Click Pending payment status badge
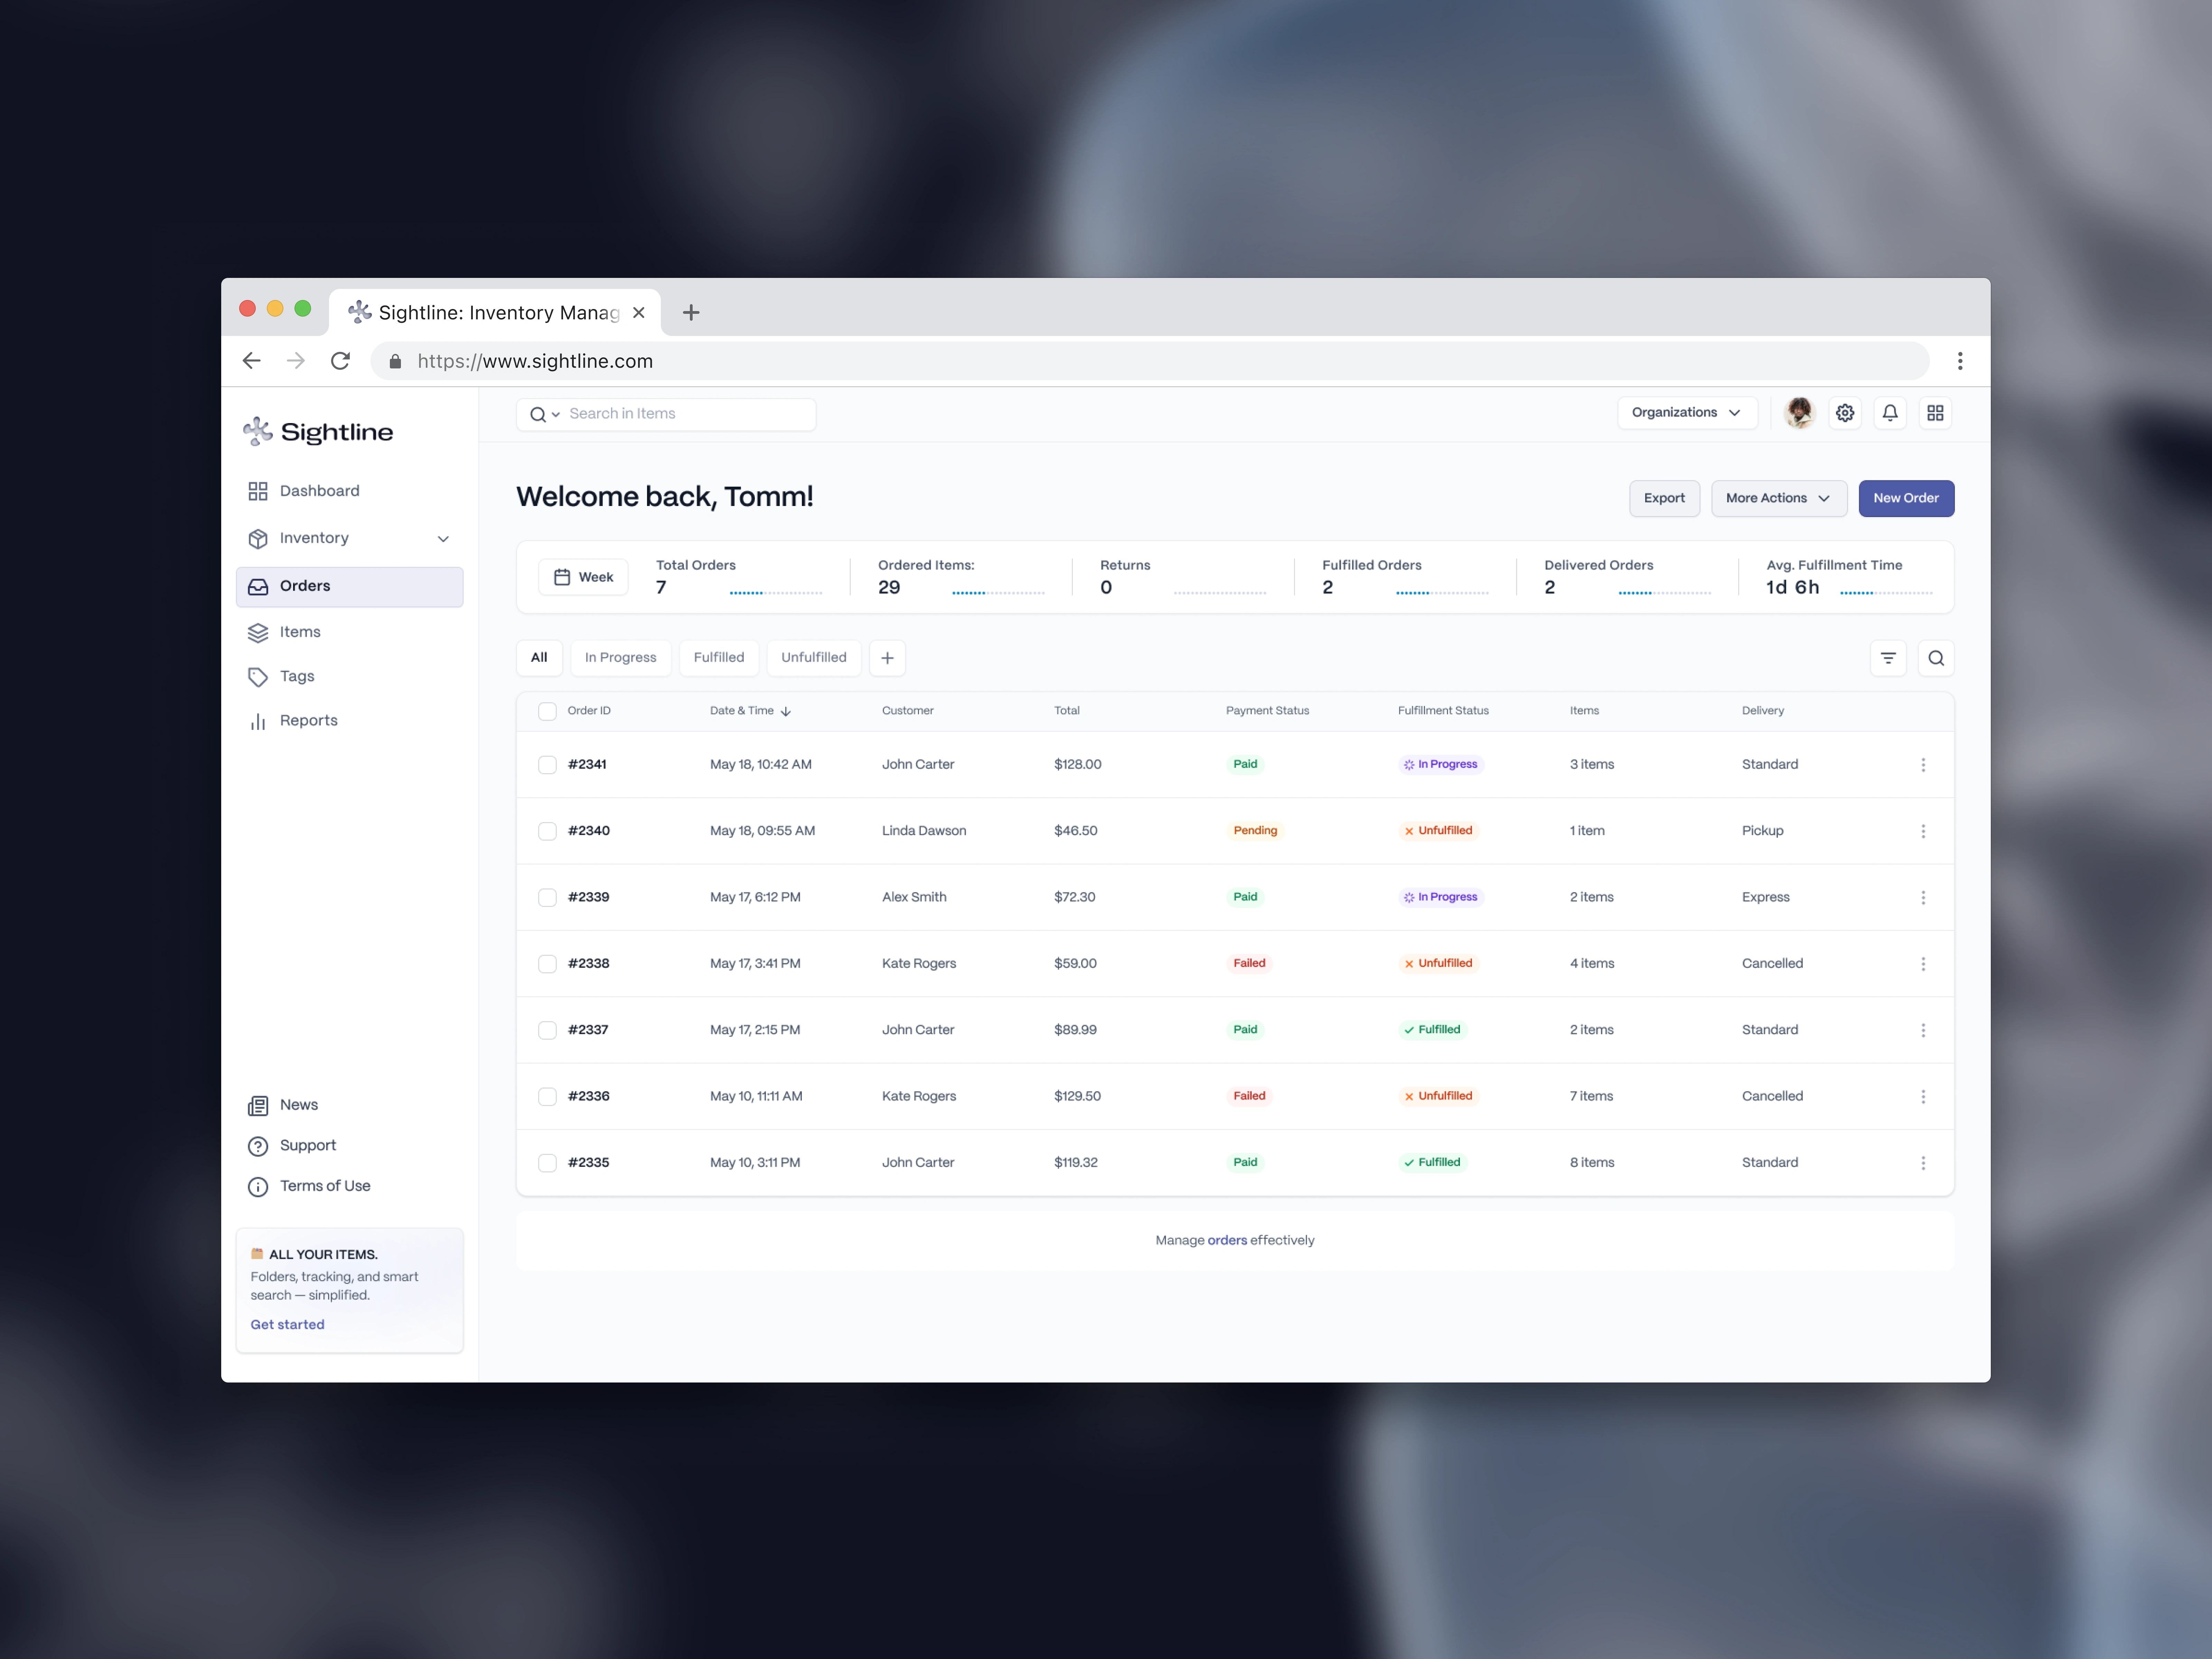Image resolution: width=2212 pixels, height=1659 pixels. [x=1255, y=831]
